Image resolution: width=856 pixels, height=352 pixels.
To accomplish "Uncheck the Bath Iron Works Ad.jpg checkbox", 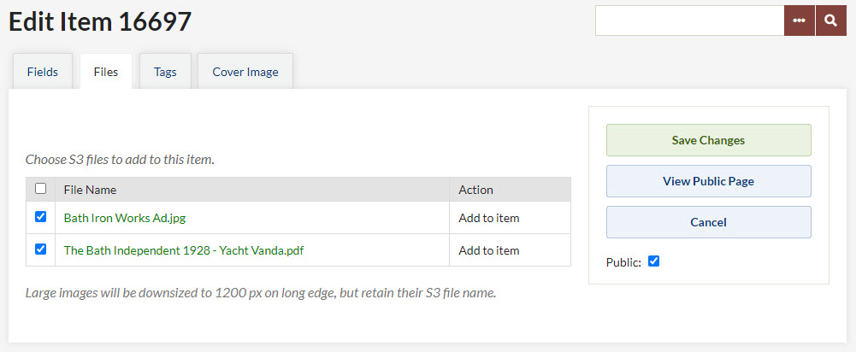I will click(40, 217).
